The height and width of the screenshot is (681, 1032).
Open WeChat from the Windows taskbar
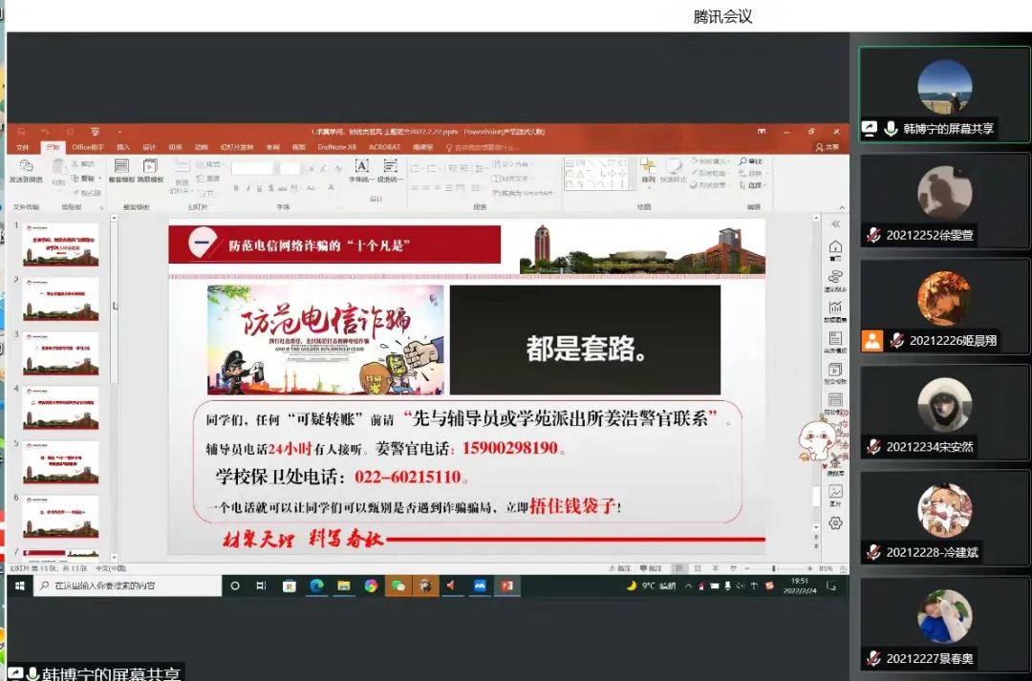398,585
